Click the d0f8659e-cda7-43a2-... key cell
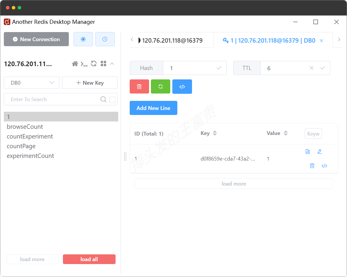 pos(228,158)
